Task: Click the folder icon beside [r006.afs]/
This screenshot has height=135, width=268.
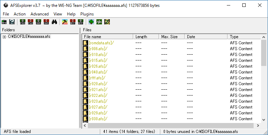Action: (85, 48)
